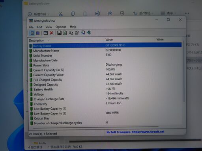
Task: Click the horizontal scrollbar of the list
Action: click(95, 127)
